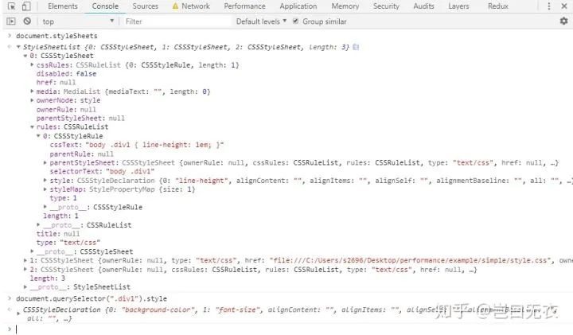
Task: Clear the console with the ban icon
Action: click(x=27, y=21)
